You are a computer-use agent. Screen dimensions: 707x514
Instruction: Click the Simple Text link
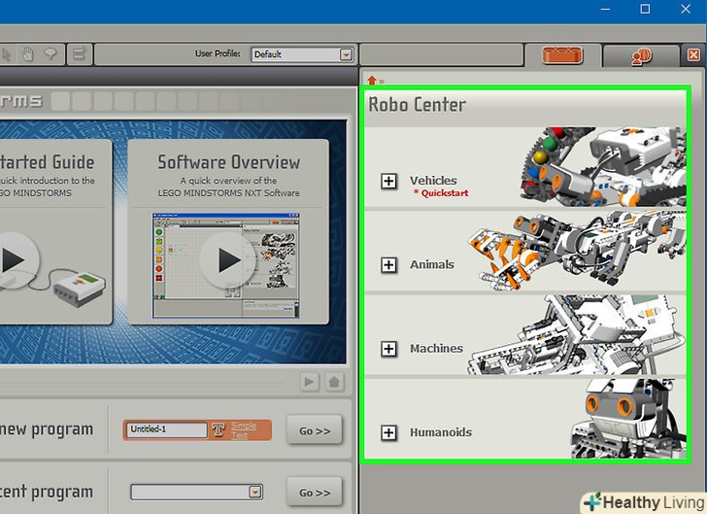pyautogui.click(x=244, y=430)
